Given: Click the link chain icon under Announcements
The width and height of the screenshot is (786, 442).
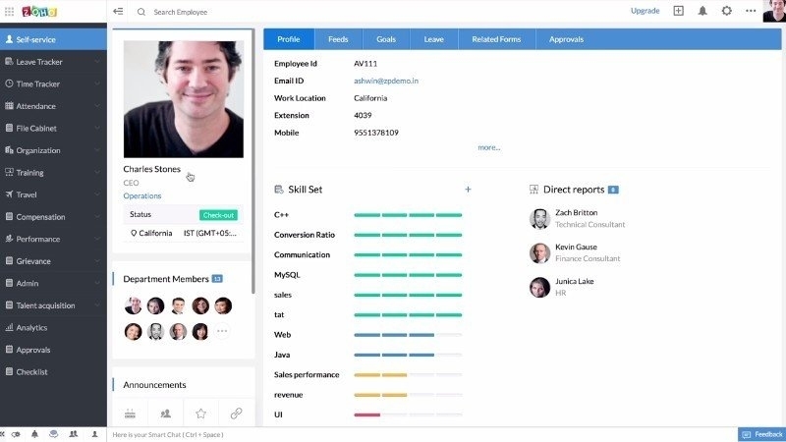Looking at the screenshot, I should click(x=236, y=414).
